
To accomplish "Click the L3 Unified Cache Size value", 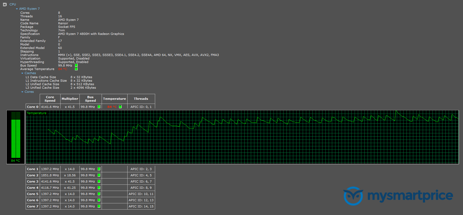I will pos(83,88).
